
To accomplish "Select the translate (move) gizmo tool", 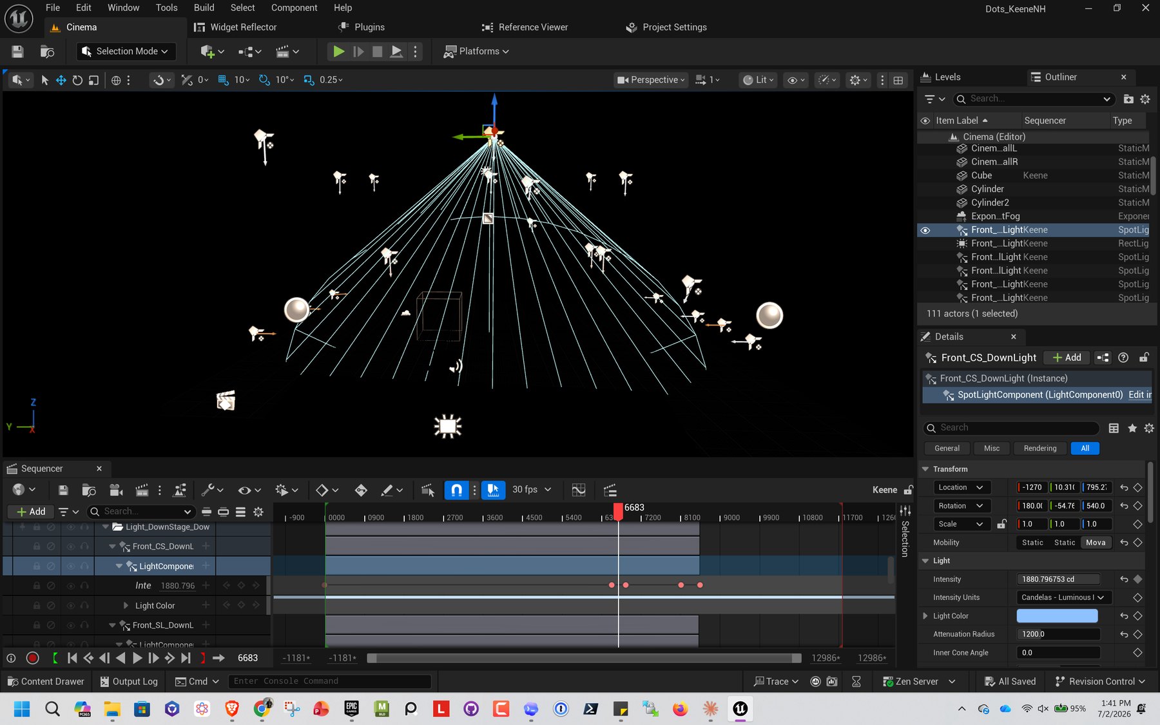I will [x=61, y=80].
